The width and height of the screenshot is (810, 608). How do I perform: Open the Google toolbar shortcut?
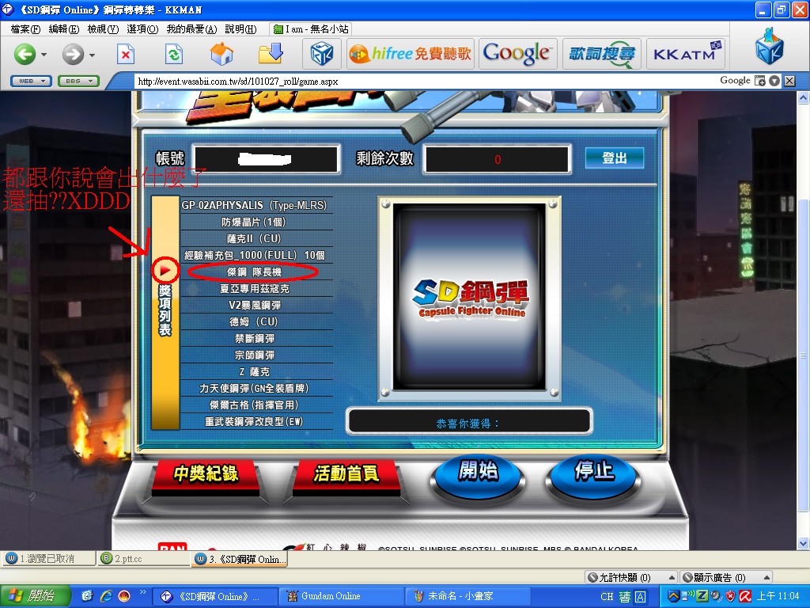pos(517,54)
